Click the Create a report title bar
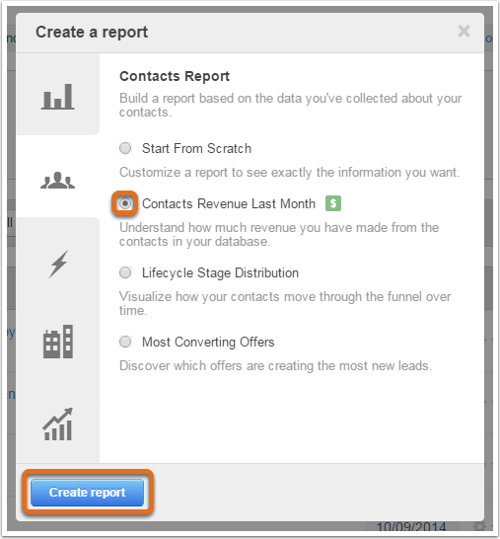The width and height of the screenshot is (500, 539). tap(250, 33)
